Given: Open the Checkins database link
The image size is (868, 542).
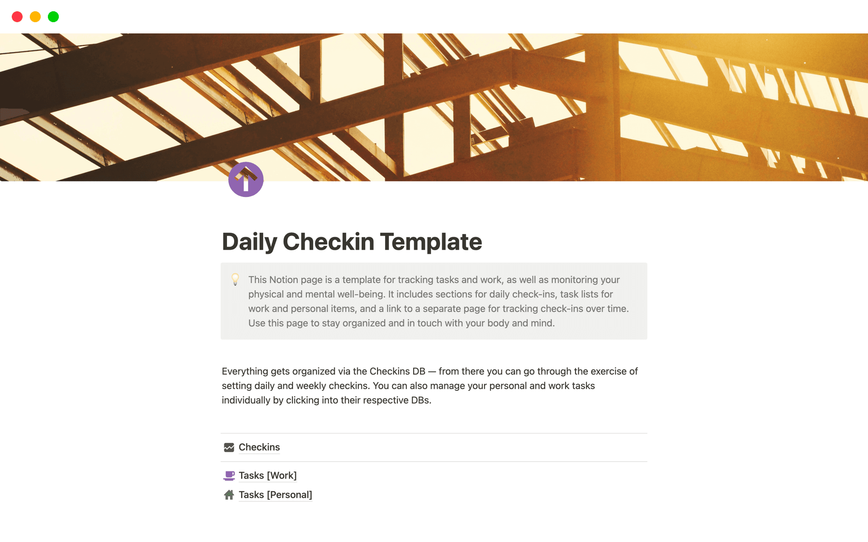Looking at the screenshot, I should (259, 447).
